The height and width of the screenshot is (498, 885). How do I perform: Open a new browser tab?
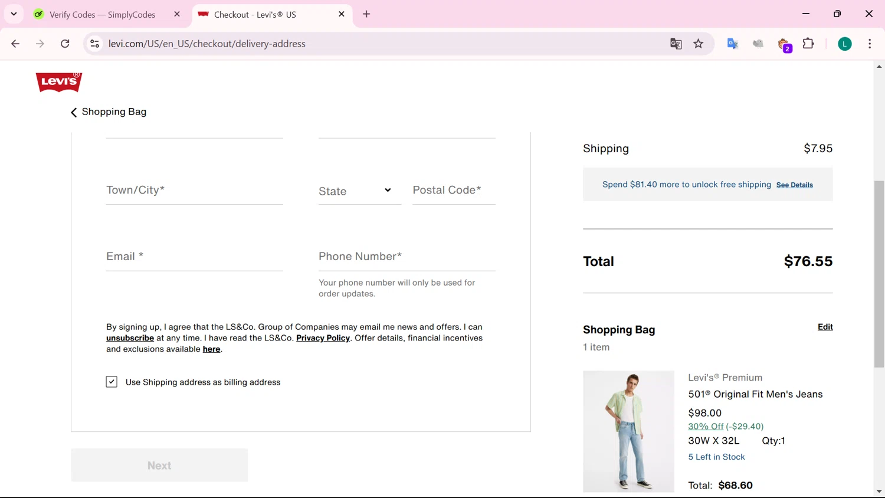[x=366, y=14]
